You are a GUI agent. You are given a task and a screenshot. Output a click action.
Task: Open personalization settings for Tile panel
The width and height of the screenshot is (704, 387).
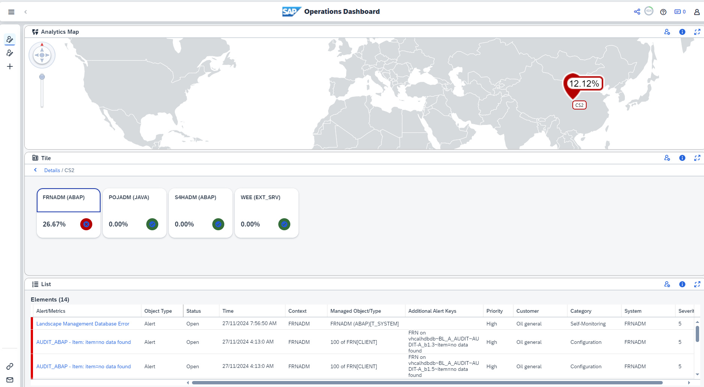coord(667,158)
